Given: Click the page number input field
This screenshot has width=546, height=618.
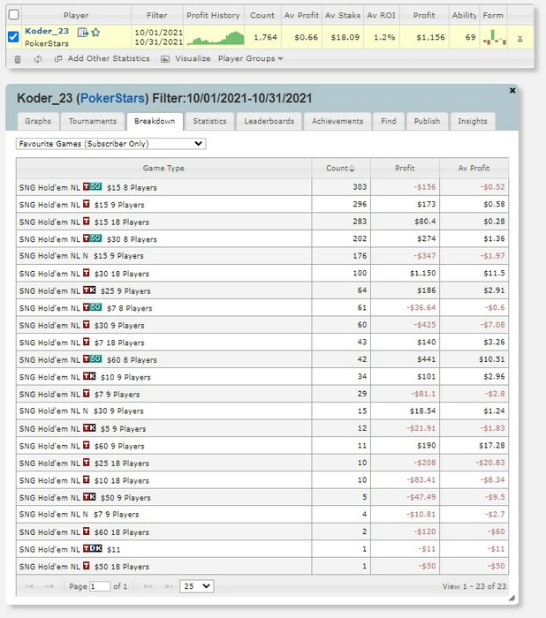Looking at the screenshot, I should point(100,586).
